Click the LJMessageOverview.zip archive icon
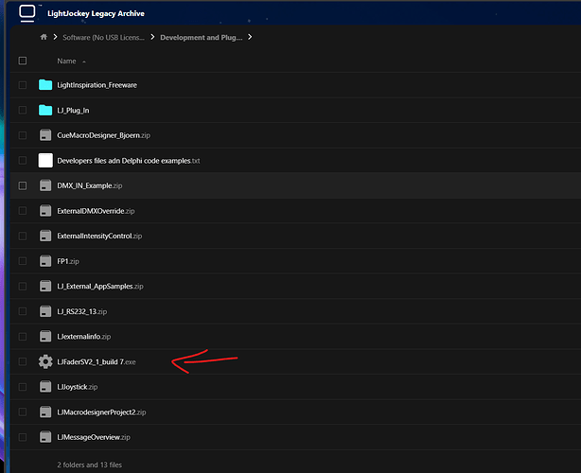This screenshot has width=581, height=473. [x=45, y=437]
